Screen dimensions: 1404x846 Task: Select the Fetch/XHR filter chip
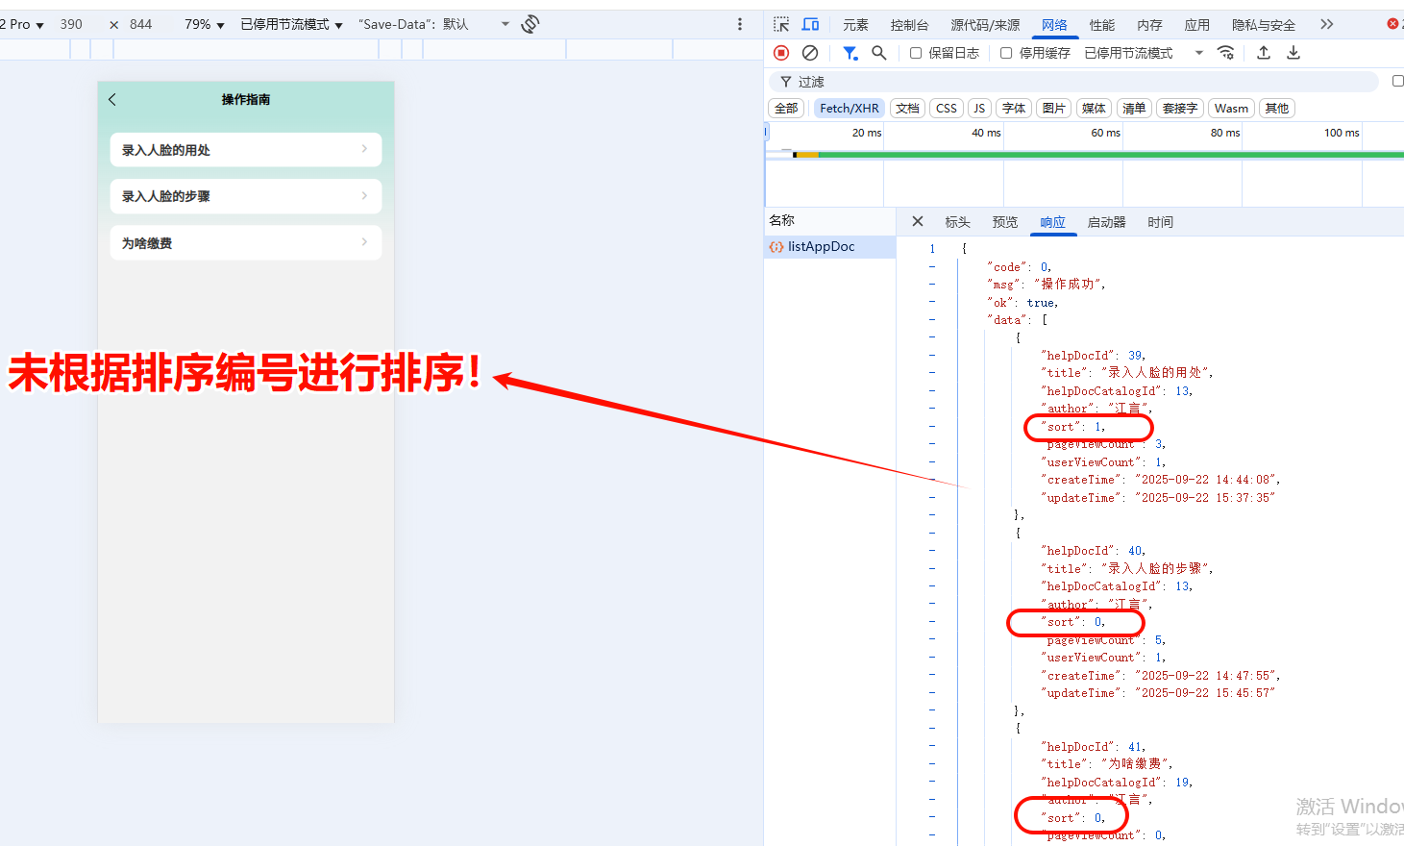849,108
